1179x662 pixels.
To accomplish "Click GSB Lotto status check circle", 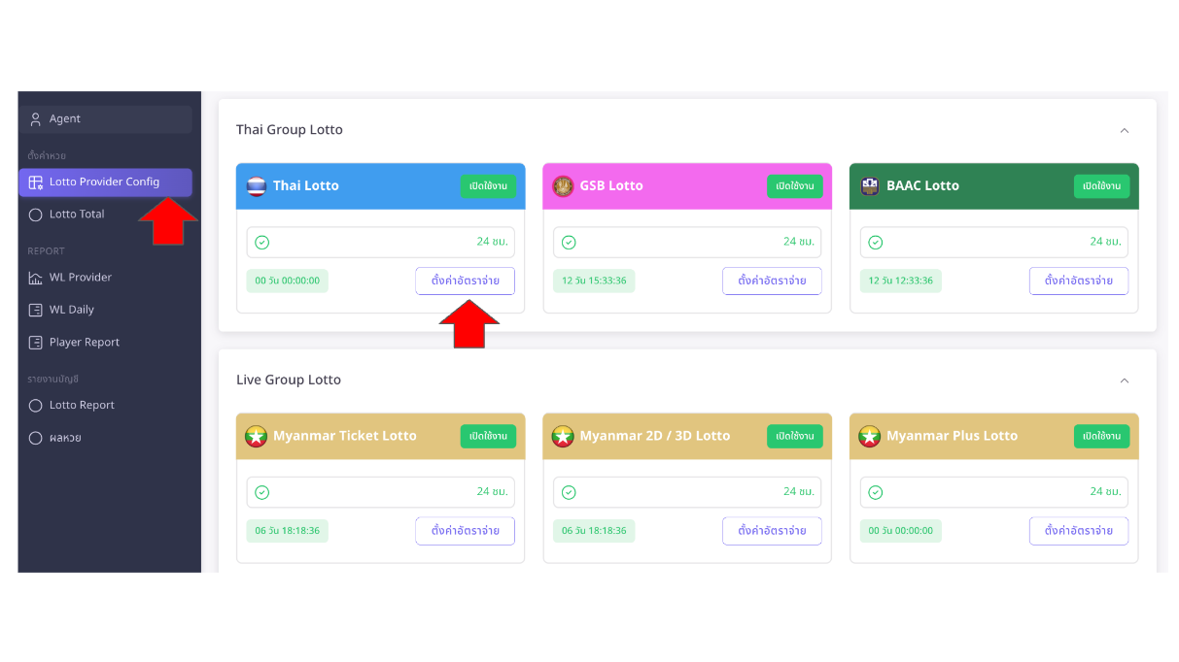I will [568, 242].
